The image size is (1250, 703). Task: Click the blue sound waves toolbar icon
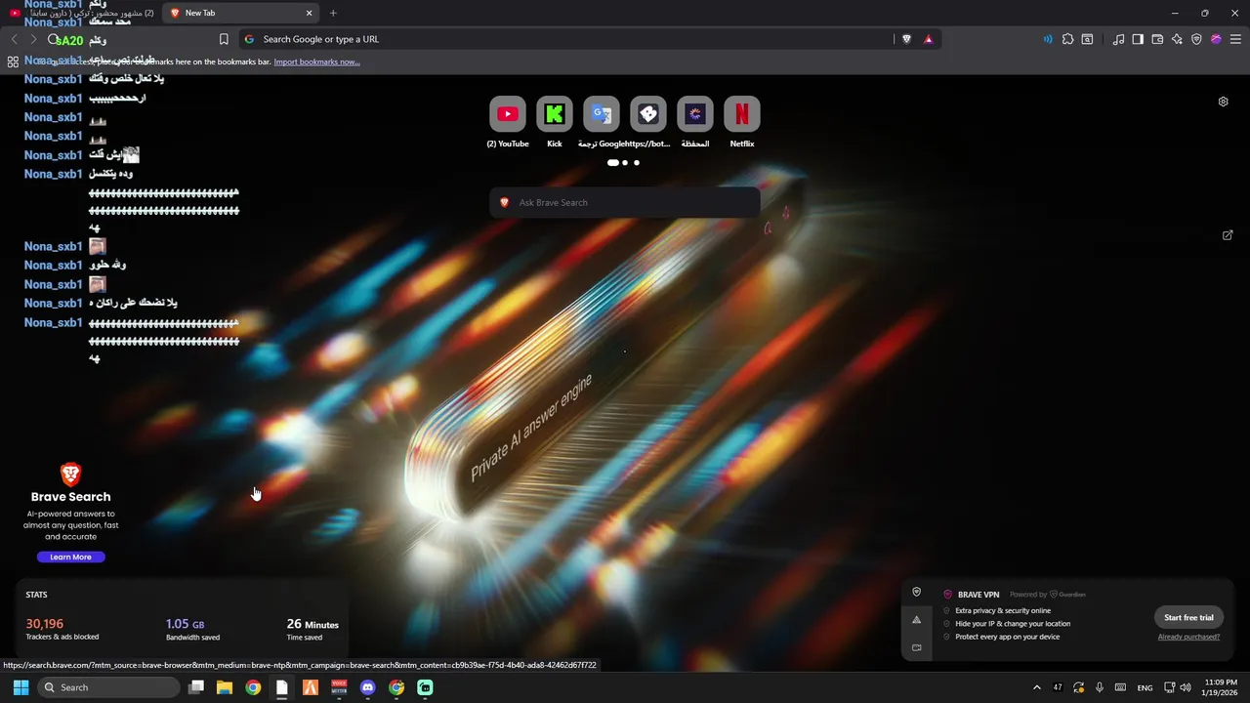pos(1048,39)
